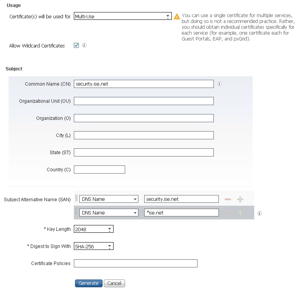Focus the Organizational Unit (OU) field
Screen dimensions: 297x290
pos(144,101)
